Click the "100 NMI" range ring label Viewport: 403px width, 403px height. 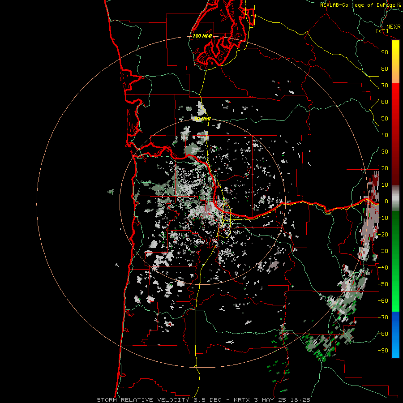pyautogui.click(x=202, y=36)
